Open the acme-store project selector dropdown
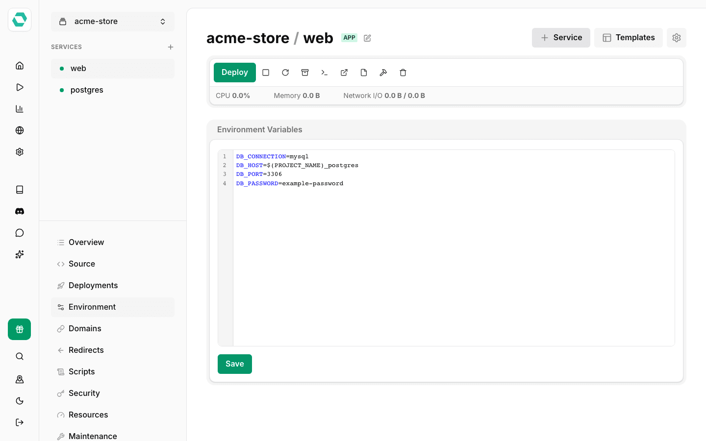 tap(113, 22)
